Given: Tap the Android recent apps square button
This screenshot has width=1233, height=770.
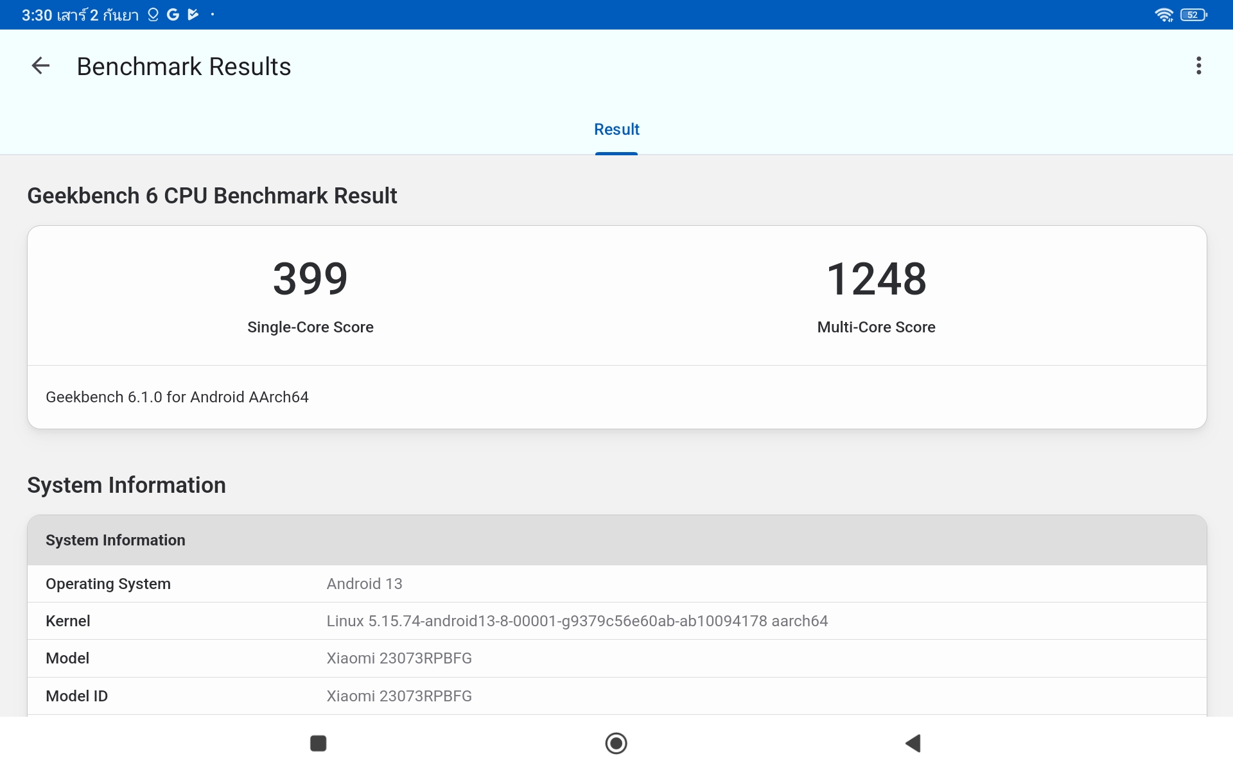Looking at the screenshot, I should pos(319,743).
